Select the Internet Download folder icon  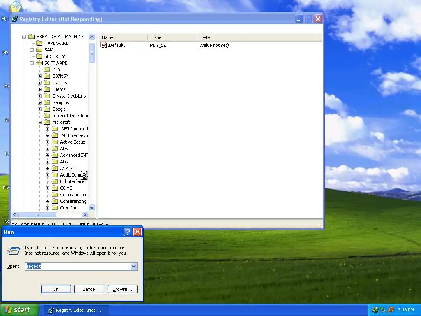coord(47,116)
